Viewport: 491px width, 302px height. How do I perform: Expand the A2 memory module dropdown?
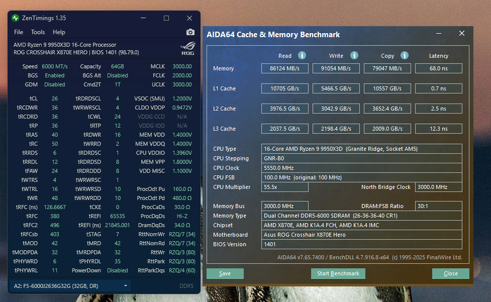70,286
